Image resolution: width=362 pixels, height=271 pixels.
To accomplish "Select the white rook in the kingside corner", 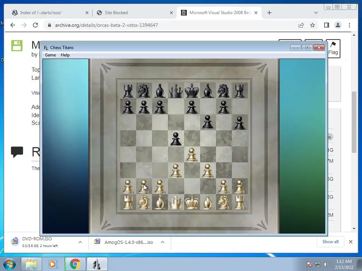I will point(240,203).
